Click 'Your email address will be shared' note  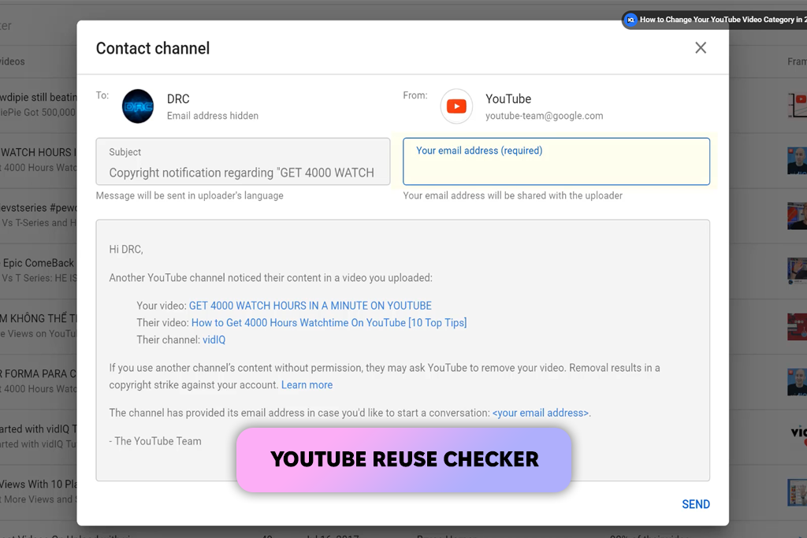point(512,195)
